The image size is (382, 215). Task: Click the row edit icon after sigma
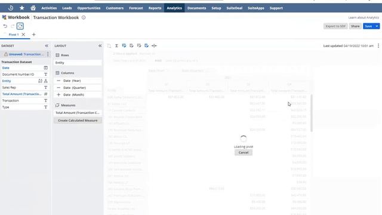[x=124, y=45]
